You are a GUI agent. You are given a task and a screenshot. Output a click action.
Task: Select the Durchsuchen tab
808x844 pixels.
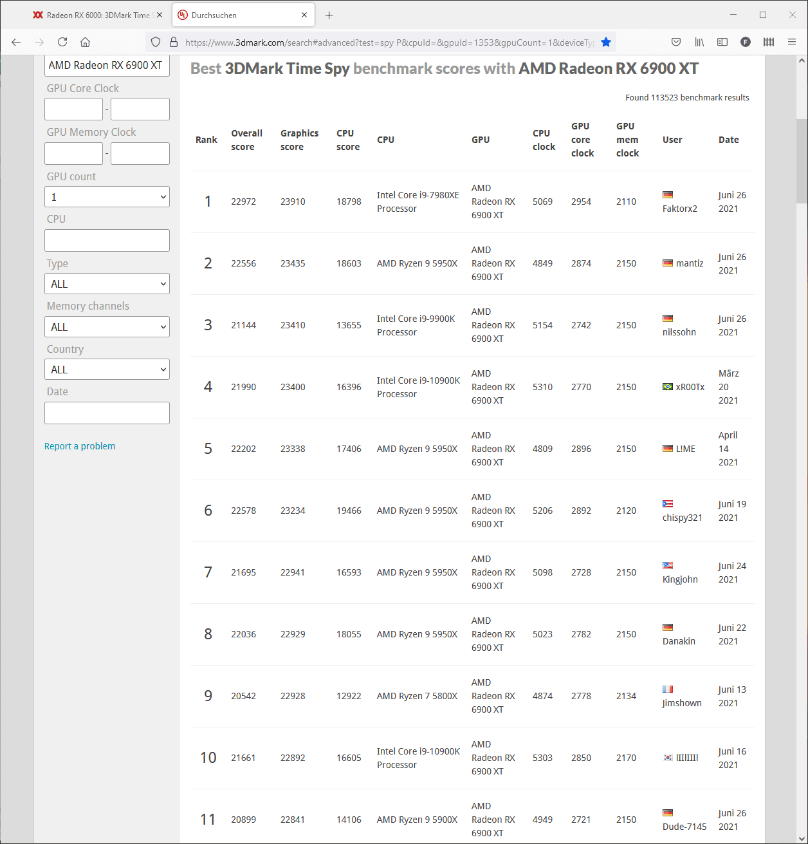click(243, 15)
